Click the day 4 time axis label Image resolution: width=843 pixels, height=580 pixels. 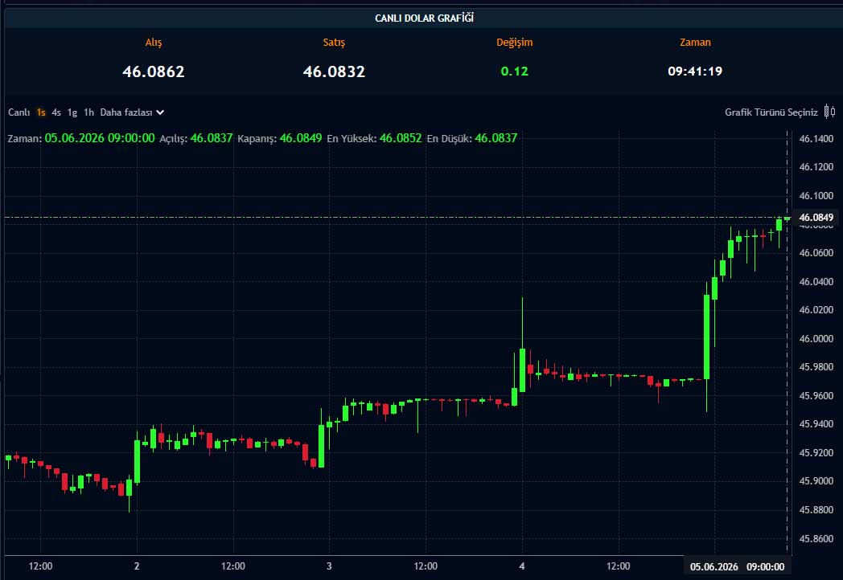(x=522, y=566)
